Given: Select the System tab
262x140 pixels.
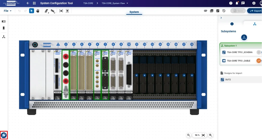Looking at the screenshot, I should pyautogui.click(x=134, y=12).
